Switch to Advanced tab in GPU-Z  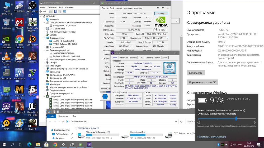(128, 8)
